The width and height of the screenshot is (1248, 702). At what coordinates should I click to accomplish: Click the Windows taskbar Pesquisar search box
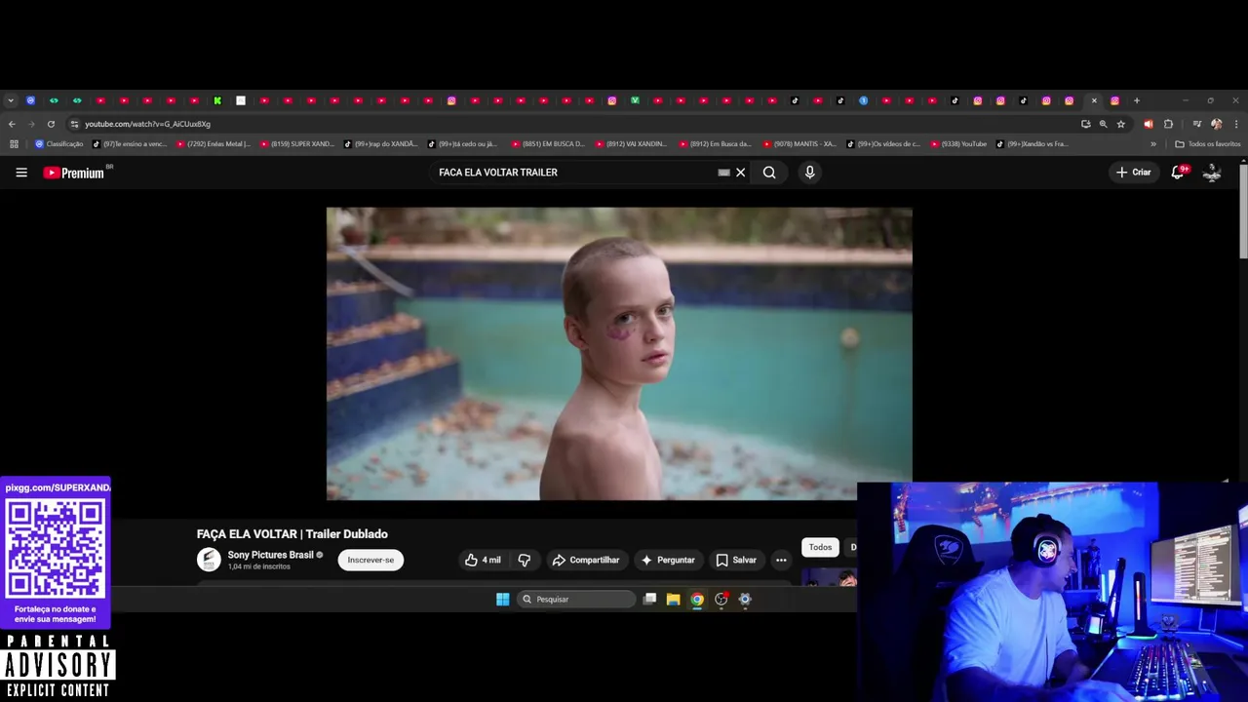[575, 599]
